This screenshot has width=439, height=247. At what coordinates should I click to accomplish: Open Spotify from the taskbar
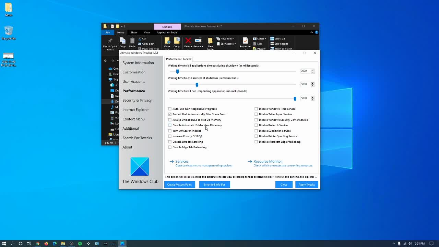[80, 244]
